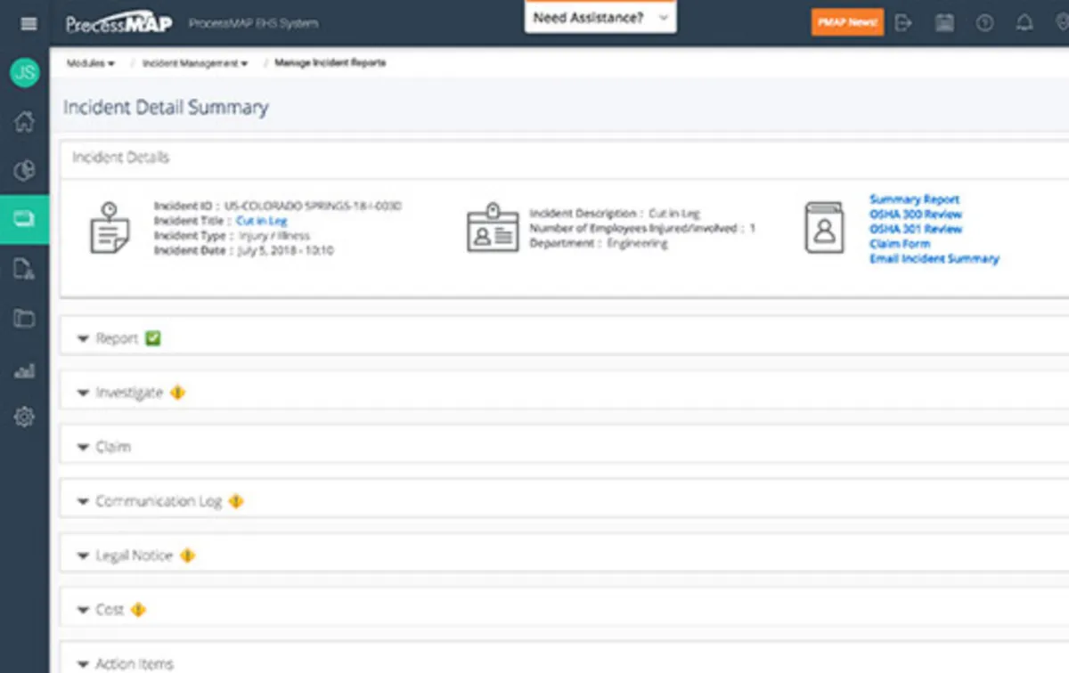Open the settings gear in sidebar

pos(24,417)
